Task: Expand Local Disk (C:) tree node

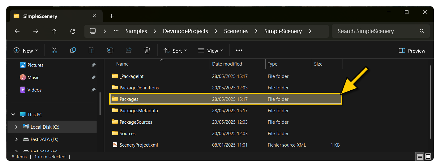Action: (x=16, y=127)
